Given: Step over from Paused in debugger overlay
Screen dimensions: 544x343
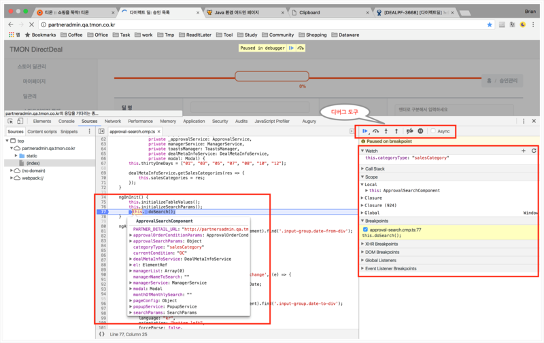Looking at the screenshot, I should [301, 48].
